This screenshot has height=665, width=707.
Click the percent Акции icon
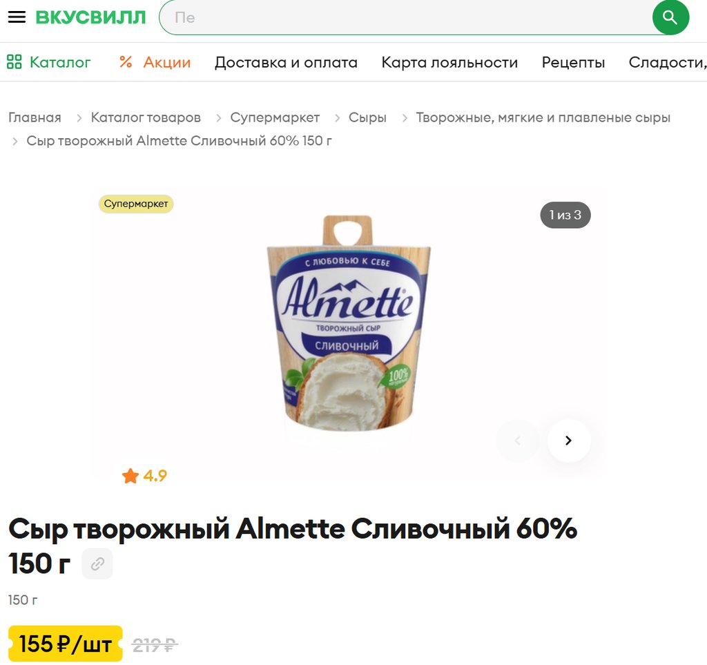(x=126, y=61)
